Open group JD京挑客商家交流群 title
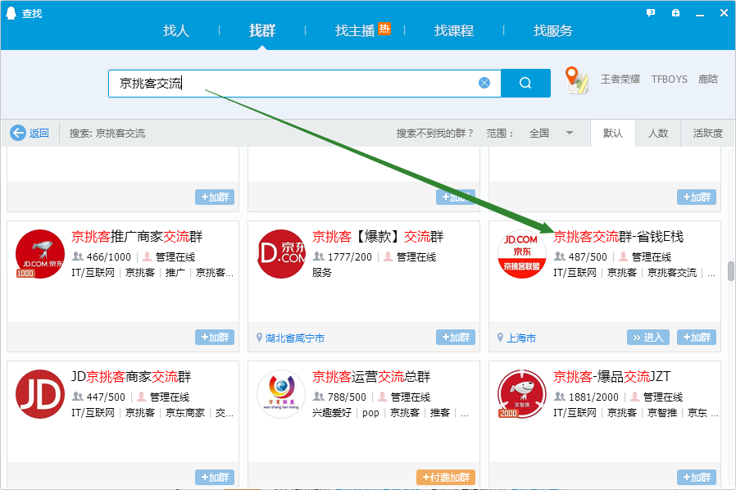736x490 pixels. click(x=131, y=376)
